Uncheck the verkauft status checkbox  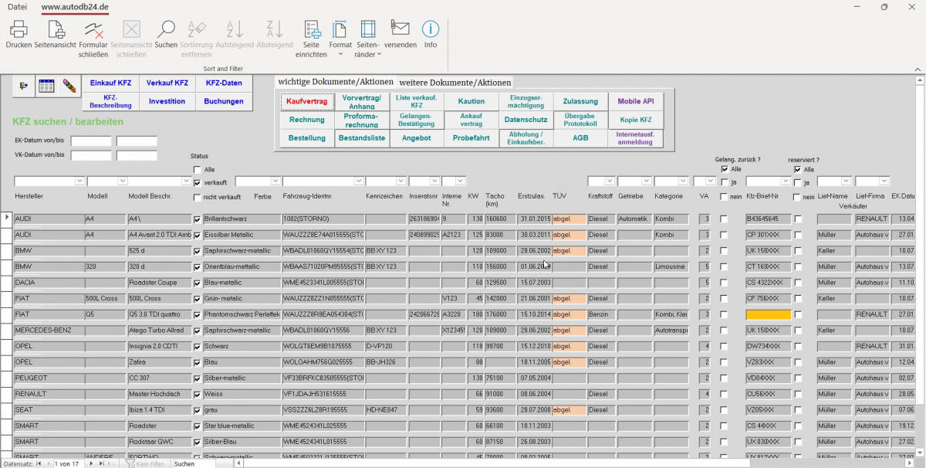[x=198, y=183]
